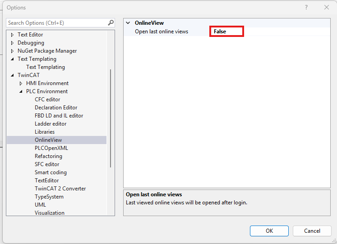
Task: Click the search magnifier icon
Action: 111,23
